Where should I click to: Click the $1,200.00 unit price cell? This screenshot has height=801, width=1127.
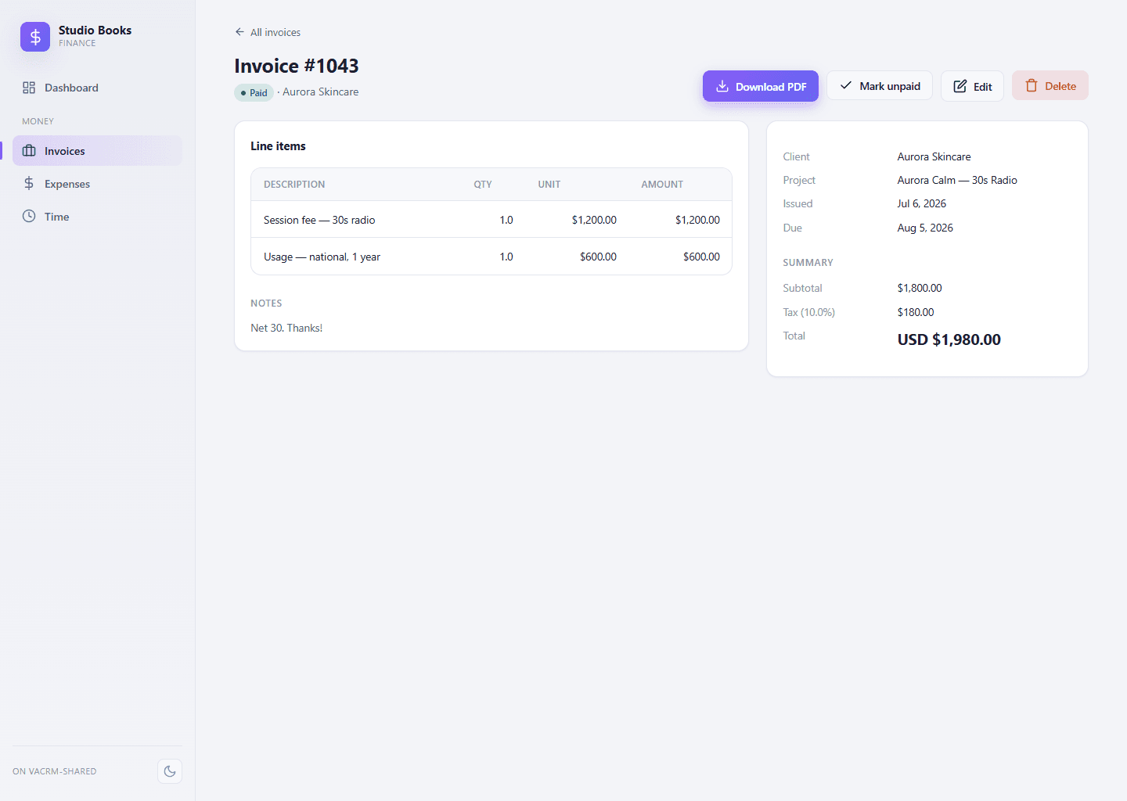click(594, 220)
